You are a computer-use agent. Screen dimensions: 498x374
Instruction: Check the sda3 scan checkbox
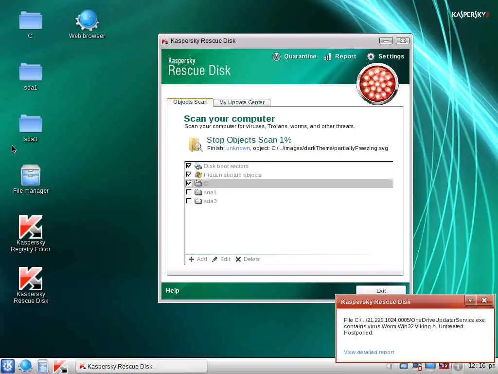189,201
